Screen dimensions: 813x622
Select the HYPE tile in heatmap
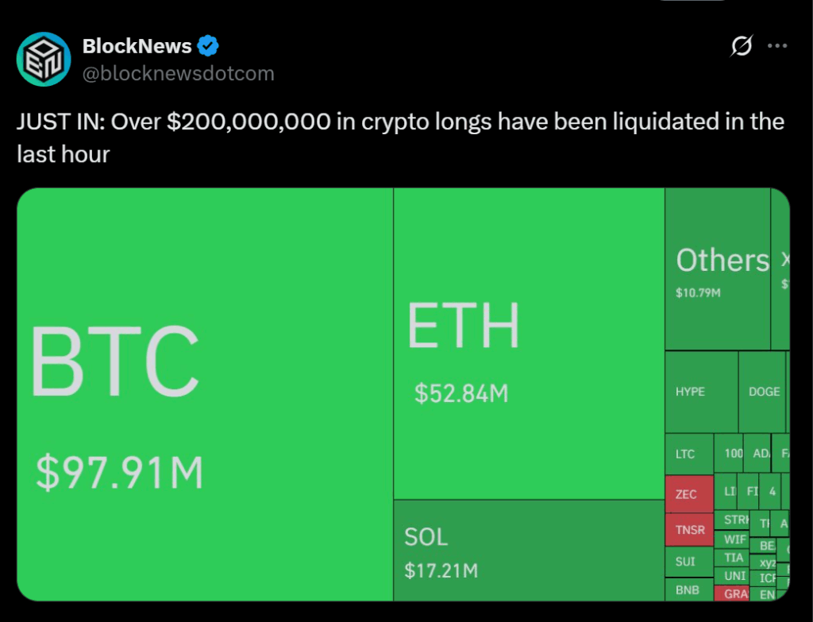(701, 392)
